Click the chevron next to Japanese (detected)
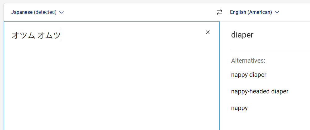 coord(61,12)
